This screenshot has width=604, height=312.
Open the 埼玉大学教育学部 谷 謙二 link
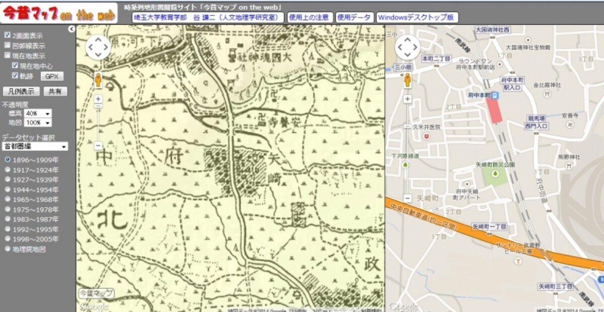(x=207, y=17)
